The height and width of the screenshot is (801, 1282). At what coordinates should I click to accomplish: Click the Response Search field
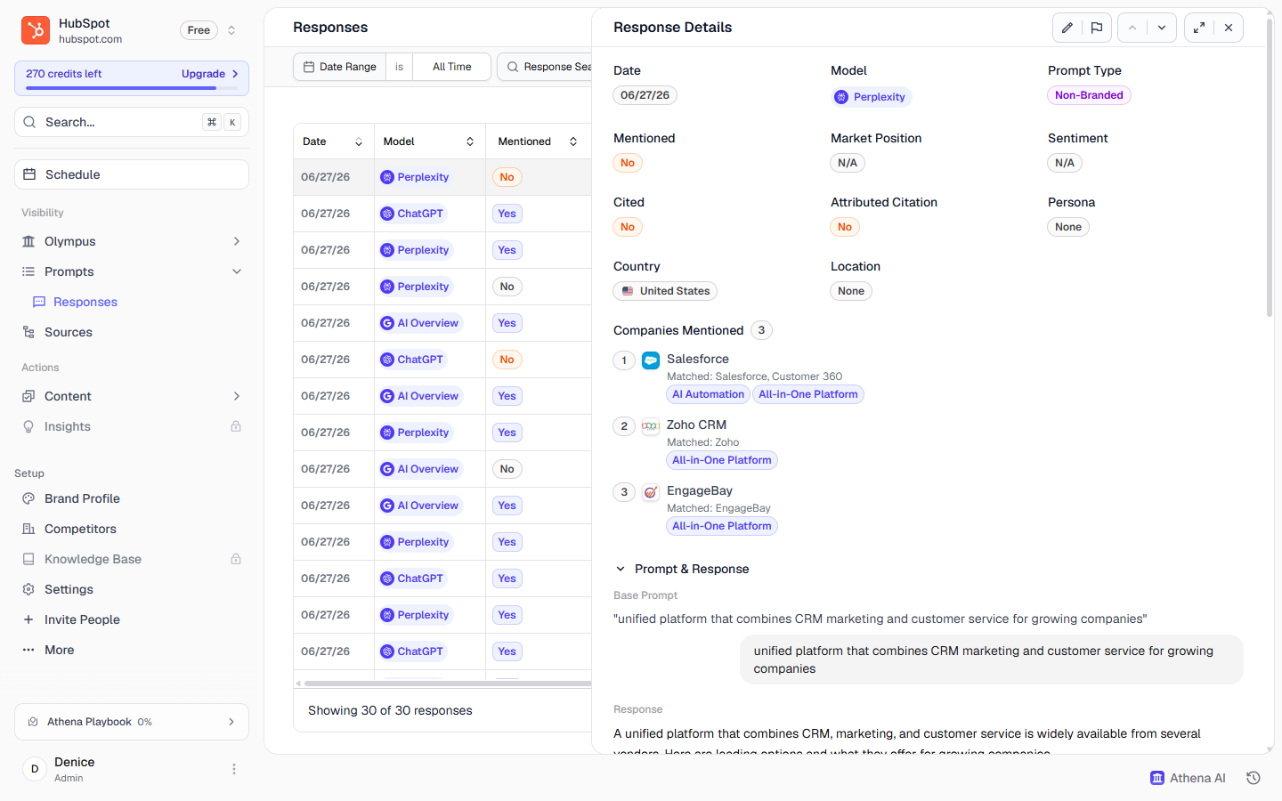[x=546, y=67]
